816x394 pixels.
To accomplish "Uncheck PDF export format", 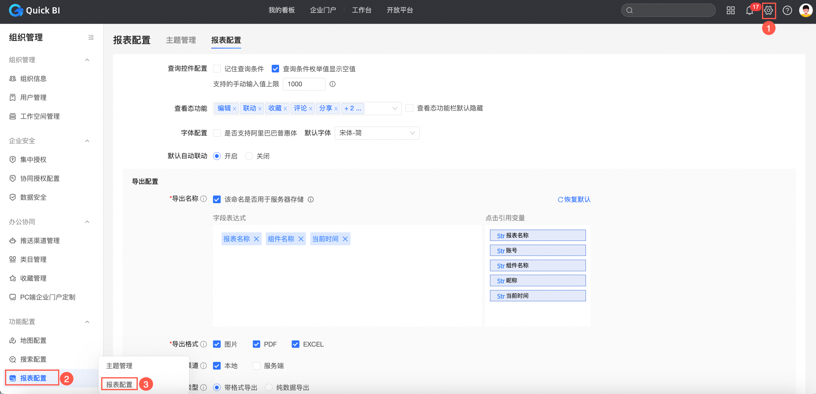I will click(256, 344).
